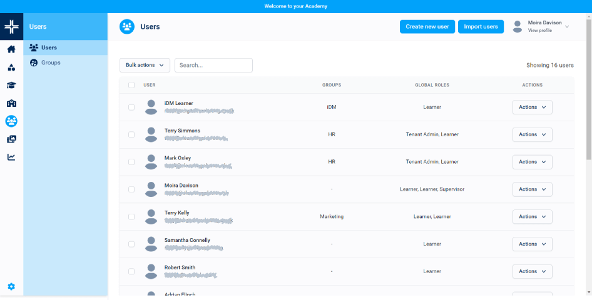The height and width of the screenshot is (300, 592).
Task: Expand the Bulk actions dropdown
Action: coord(145,65)
